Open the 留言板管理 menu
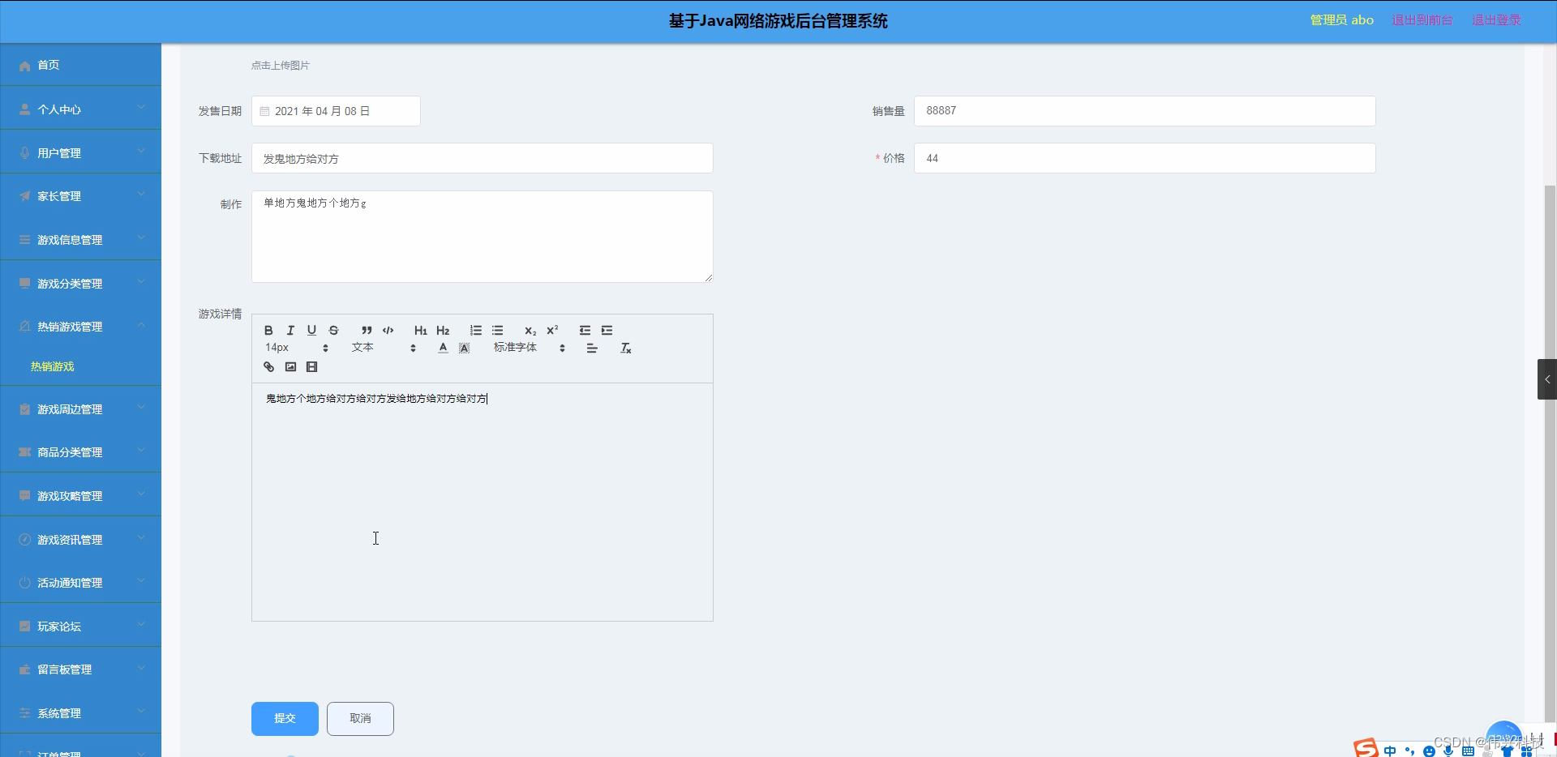 tap(81, 669)
